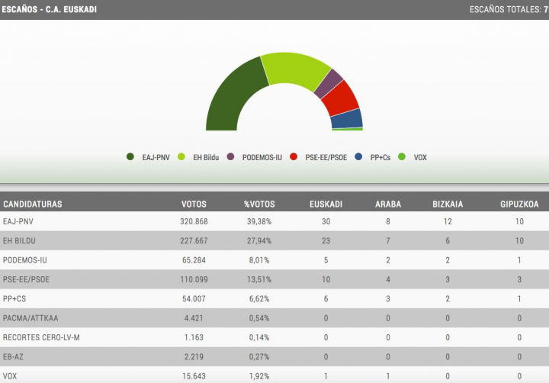The height and width of the screenshot is (383, 549).
Task: Click the CANDIDATURAS column header
Action: coord(33,204)
